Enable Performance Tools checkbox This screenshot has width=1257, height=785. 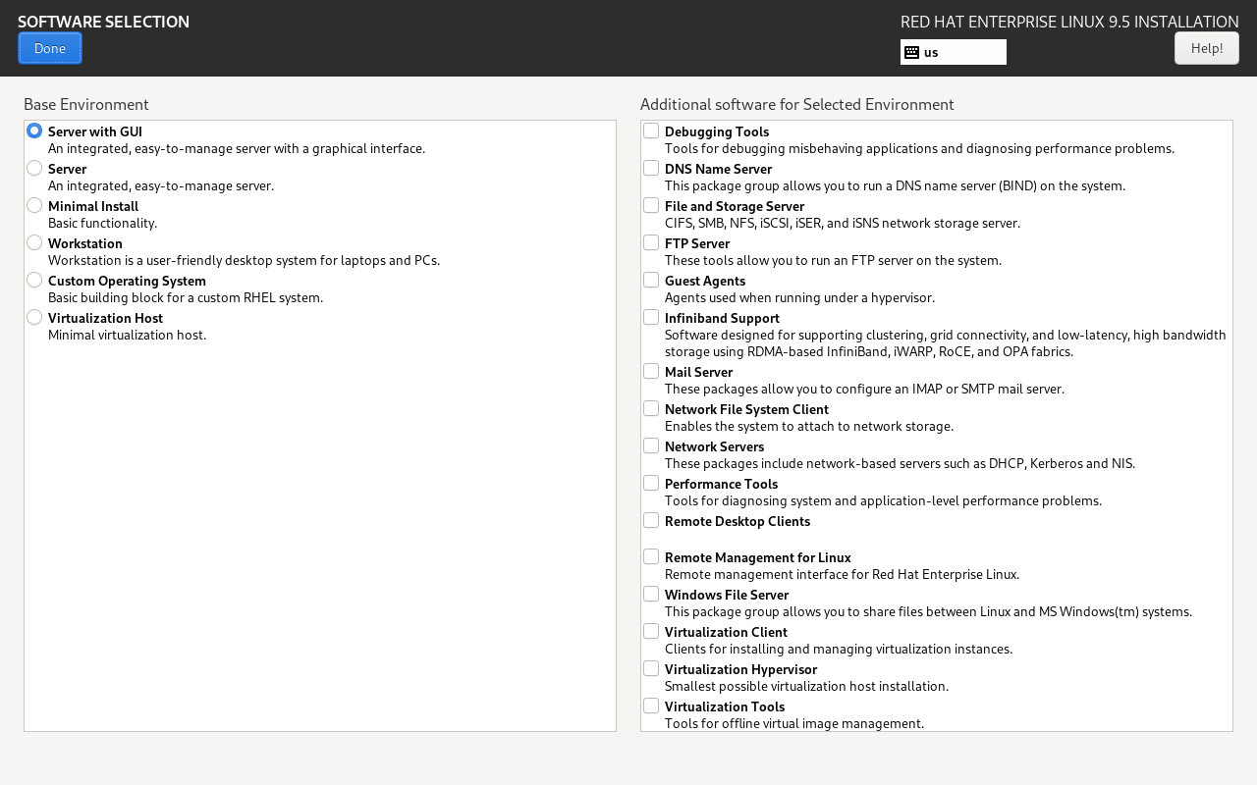click(651, 483)
